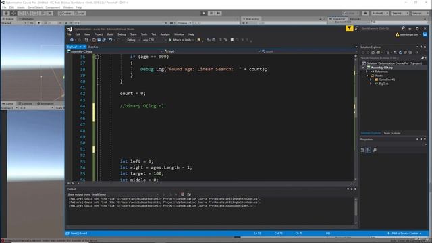Open Show output from dropdown

click(126, 194)
